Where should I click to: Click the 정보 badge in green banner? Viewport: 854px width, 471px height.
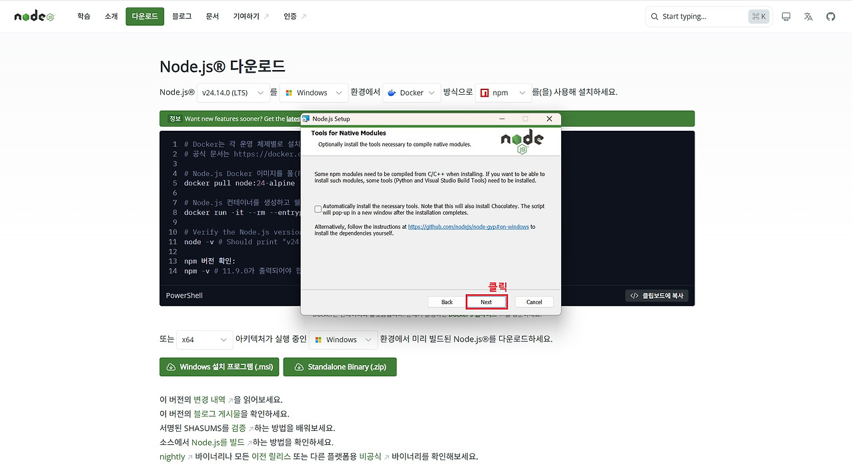tap(175, 119)
